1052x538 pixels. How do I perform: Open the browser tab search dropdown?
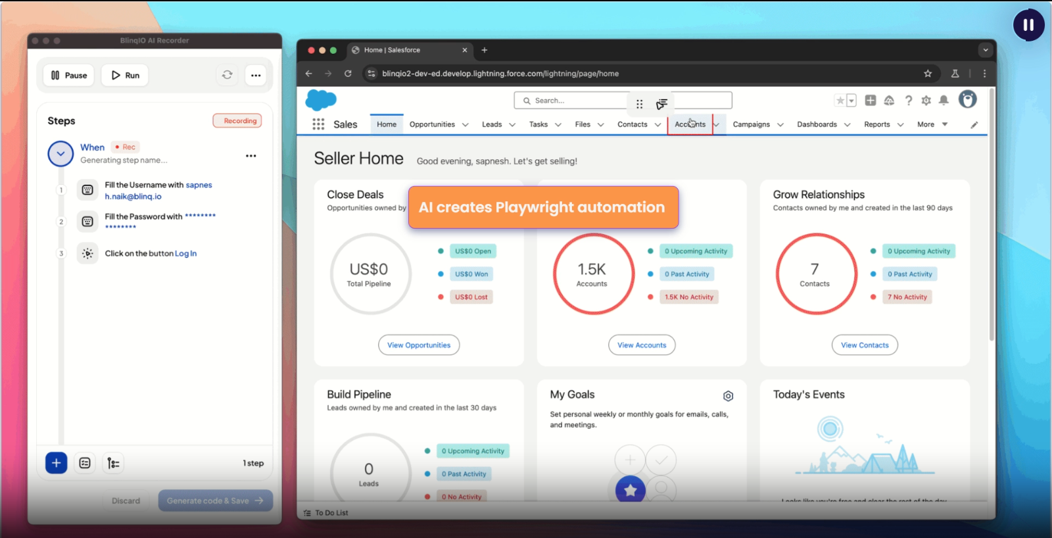[985, 50]
